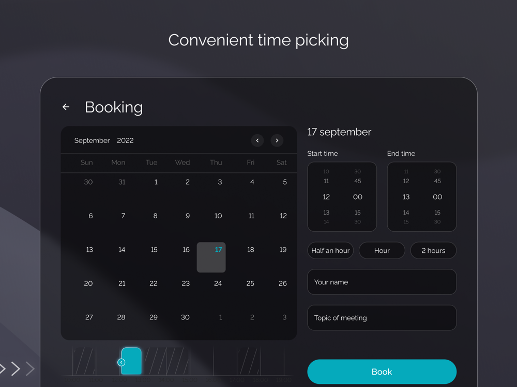Viewport: 517px width, 387px height.
Task: Click the round handle on timeline slot
Action: (x=121, y=362)
